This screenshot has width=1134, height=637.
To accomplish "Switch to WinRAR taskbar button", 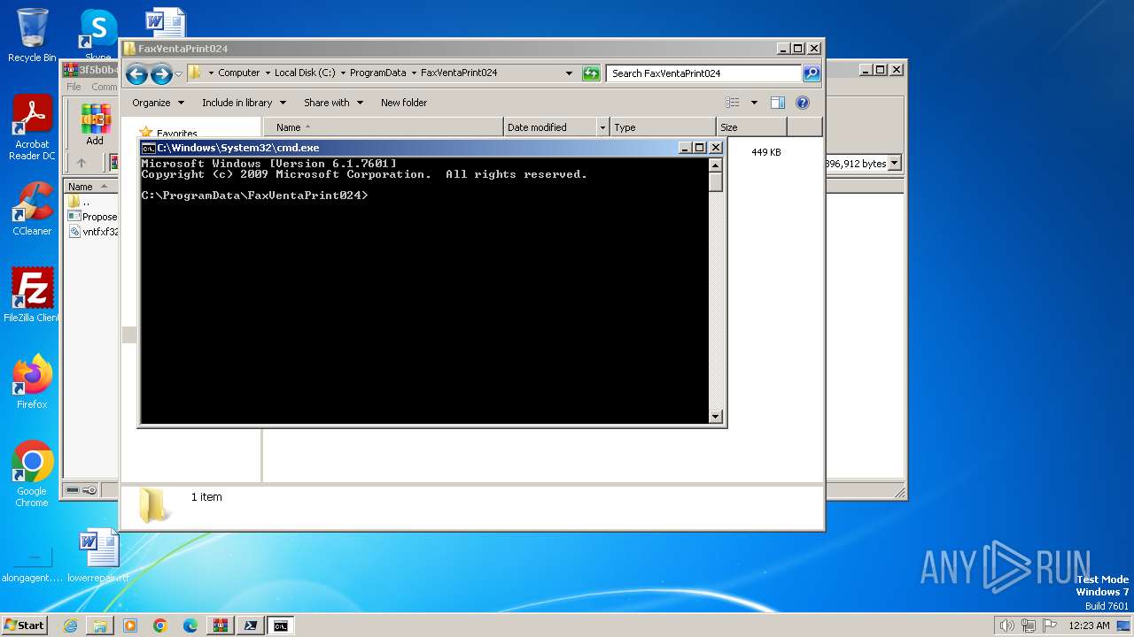I will point(221,625).
